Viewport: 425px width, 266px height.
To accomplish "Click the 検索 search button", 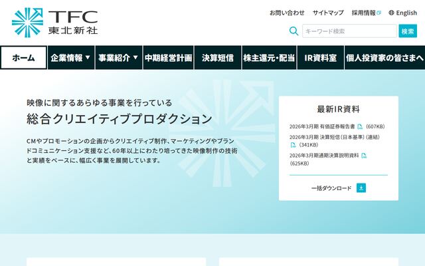I will point(408,31).
